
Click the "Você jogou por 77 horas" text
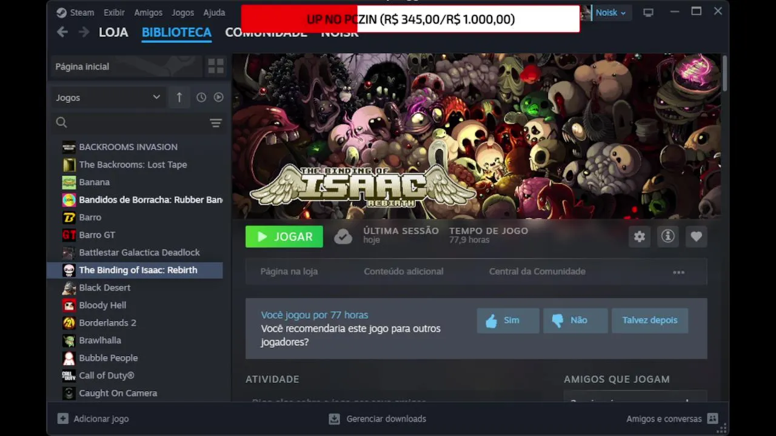[x=315, y=315]
